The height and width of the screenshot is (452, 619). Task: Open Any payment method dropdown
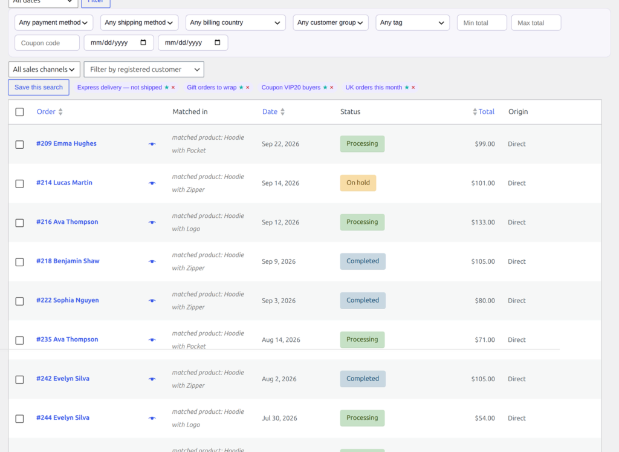click(54, 22)
